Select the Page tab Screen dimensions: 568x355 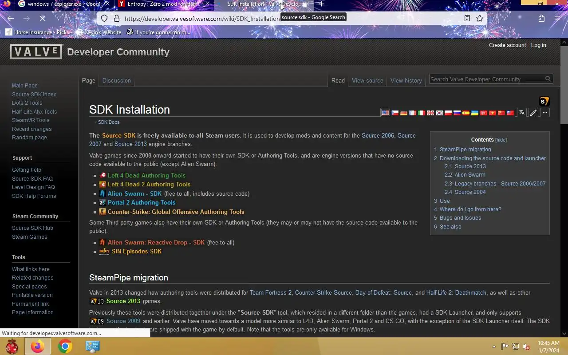pos(88,80)
